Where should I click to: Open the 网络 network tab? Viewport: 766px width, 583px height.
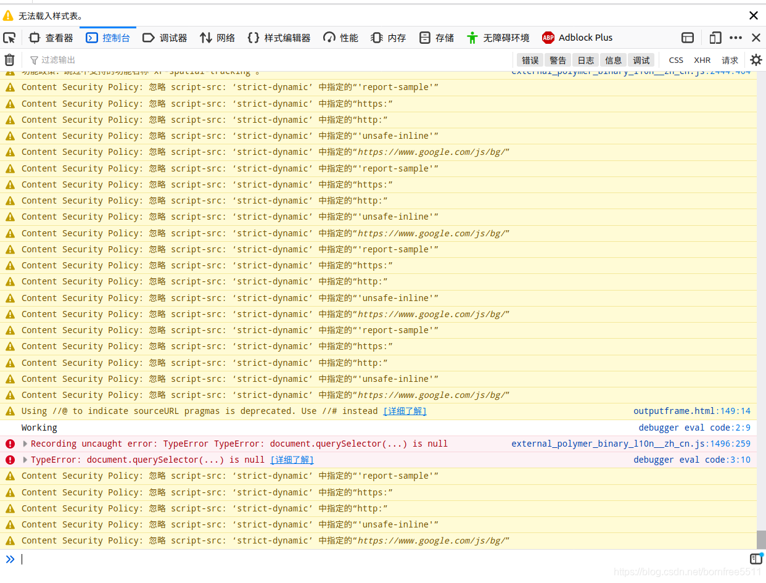pos(218,38)
